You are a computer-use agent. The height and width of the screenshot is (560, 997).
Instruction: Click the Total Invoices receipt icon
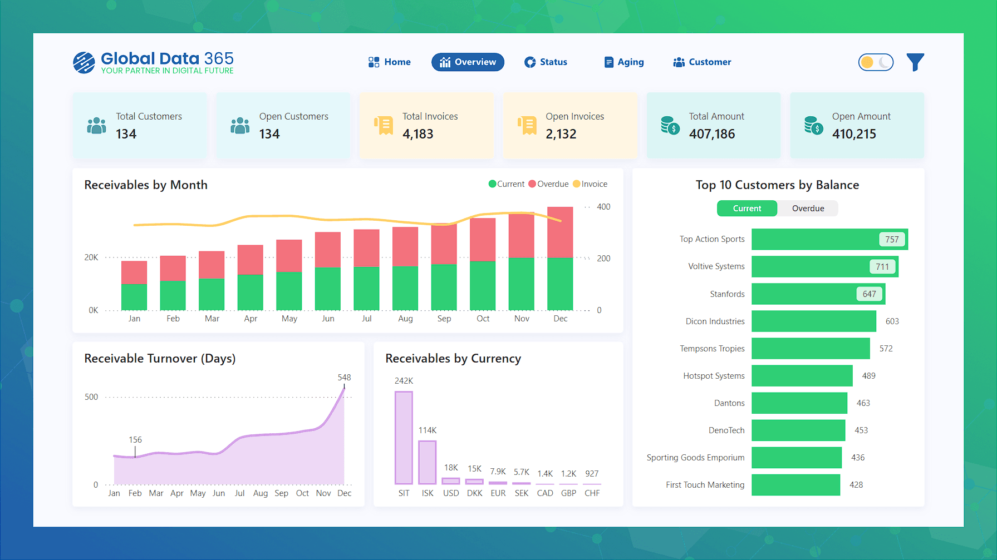coord(384,126)
